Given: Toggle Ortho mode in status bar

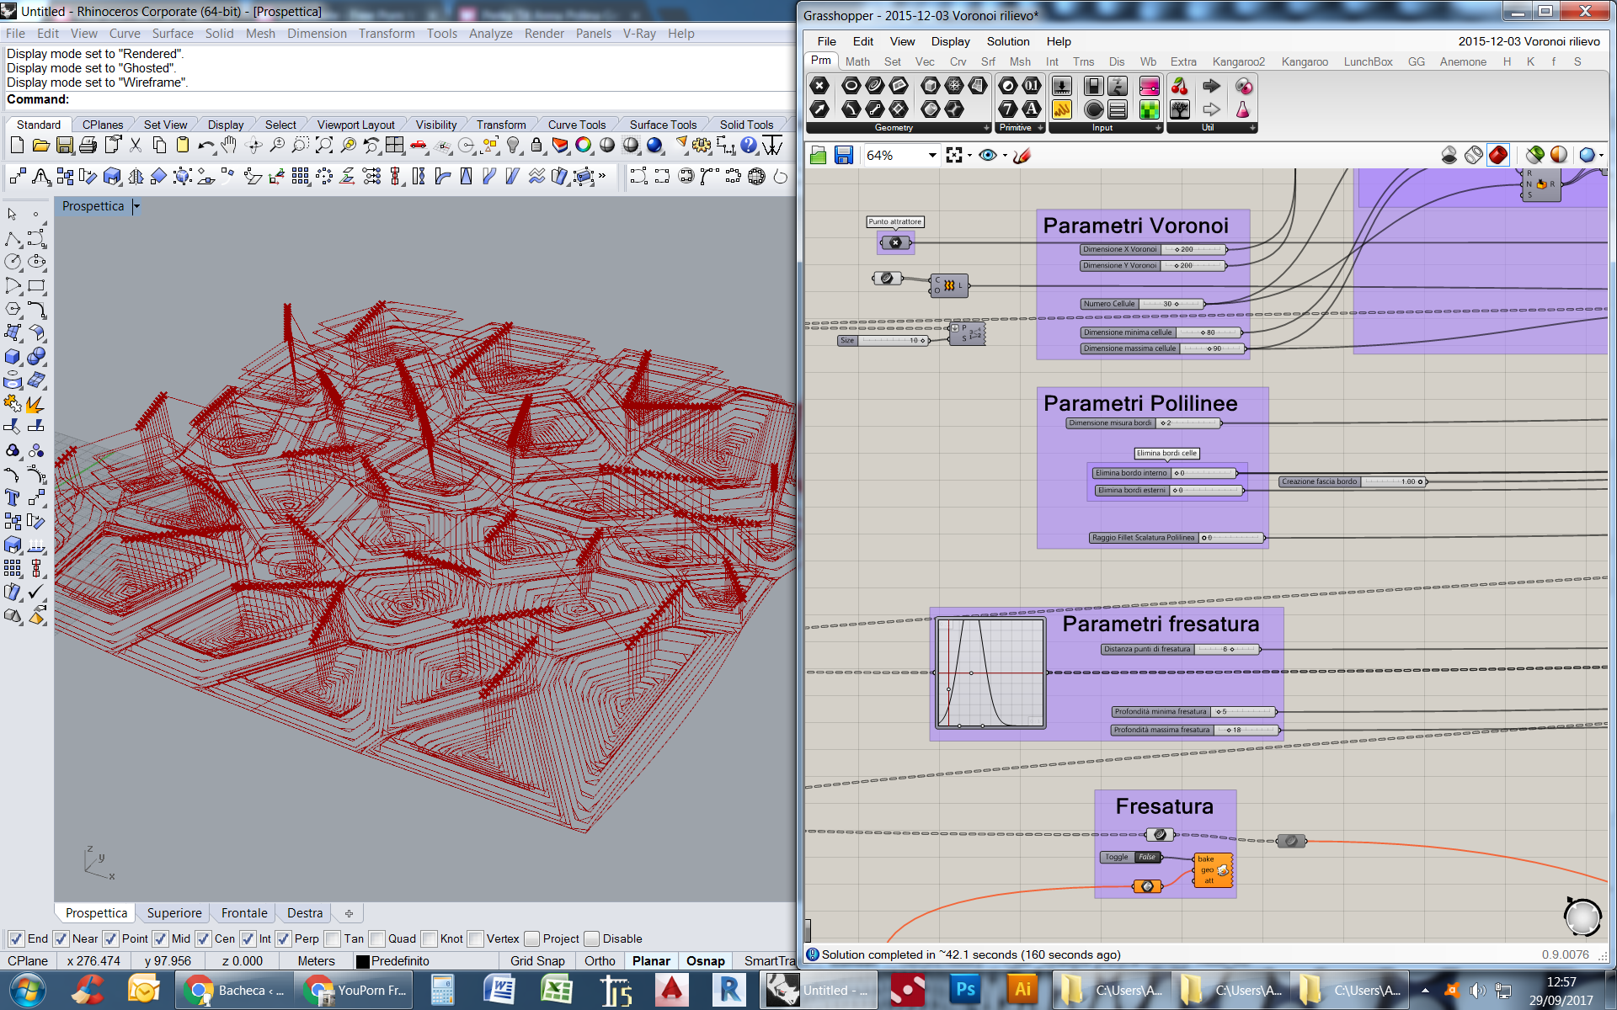Looking at the screenshot, I should (600, 961).
